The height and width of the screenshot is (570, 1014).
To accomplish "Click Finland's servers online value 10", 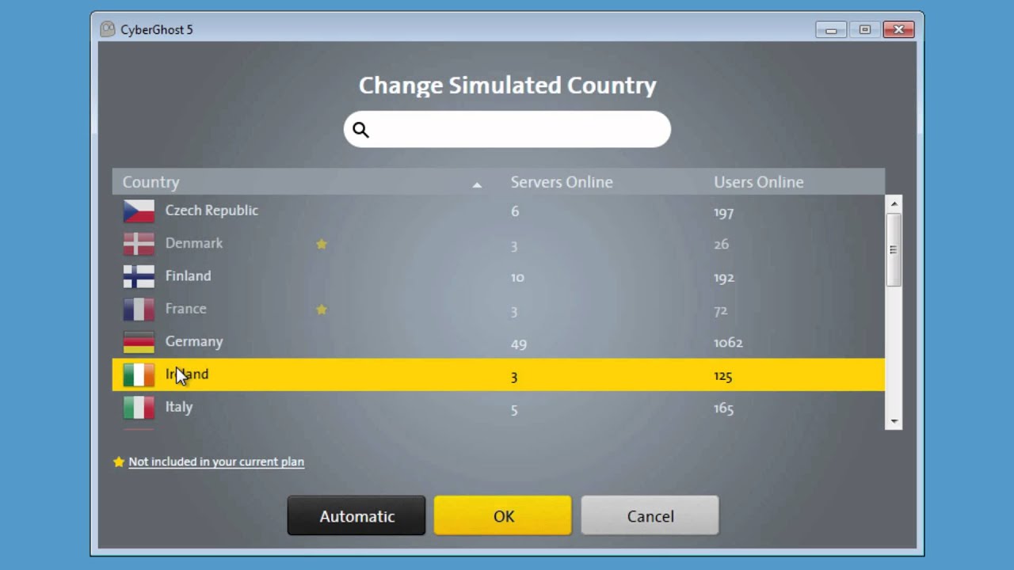I will tap(517, 278).
